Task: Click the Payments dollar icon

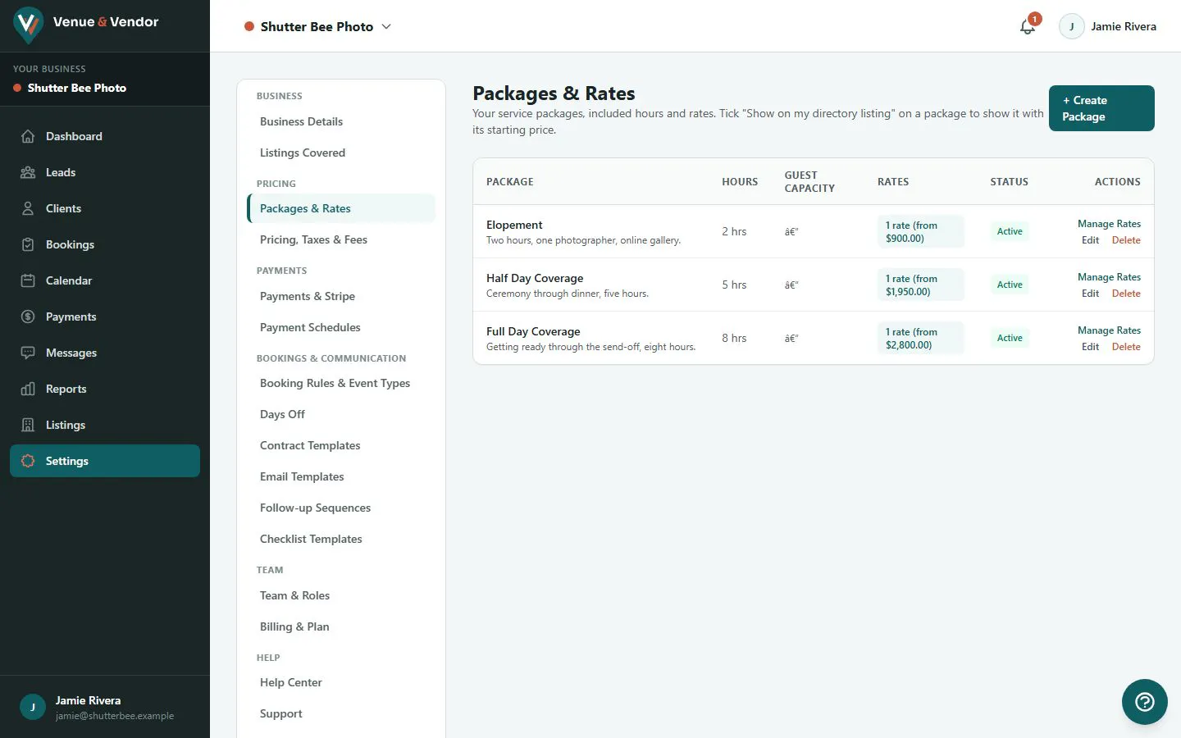Action: tap(28, 317)
